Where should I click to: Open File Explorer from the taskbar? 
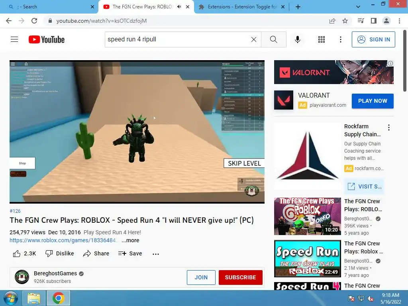[34, 298]
